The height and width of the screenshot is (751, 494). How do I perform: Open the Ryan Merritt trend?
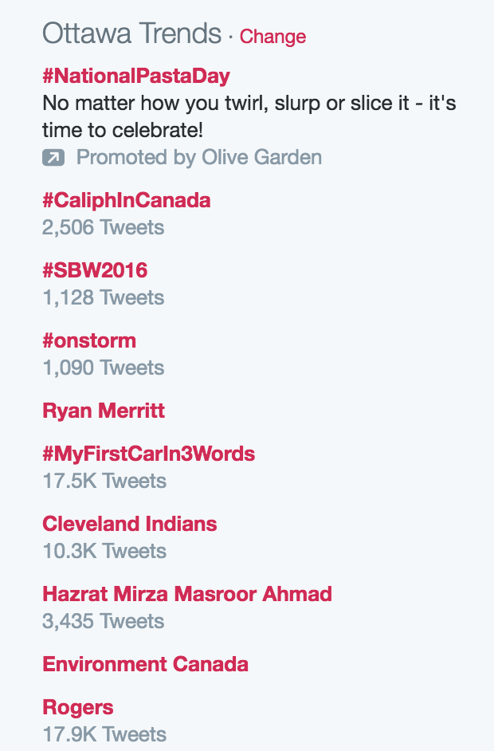point(104,411)
